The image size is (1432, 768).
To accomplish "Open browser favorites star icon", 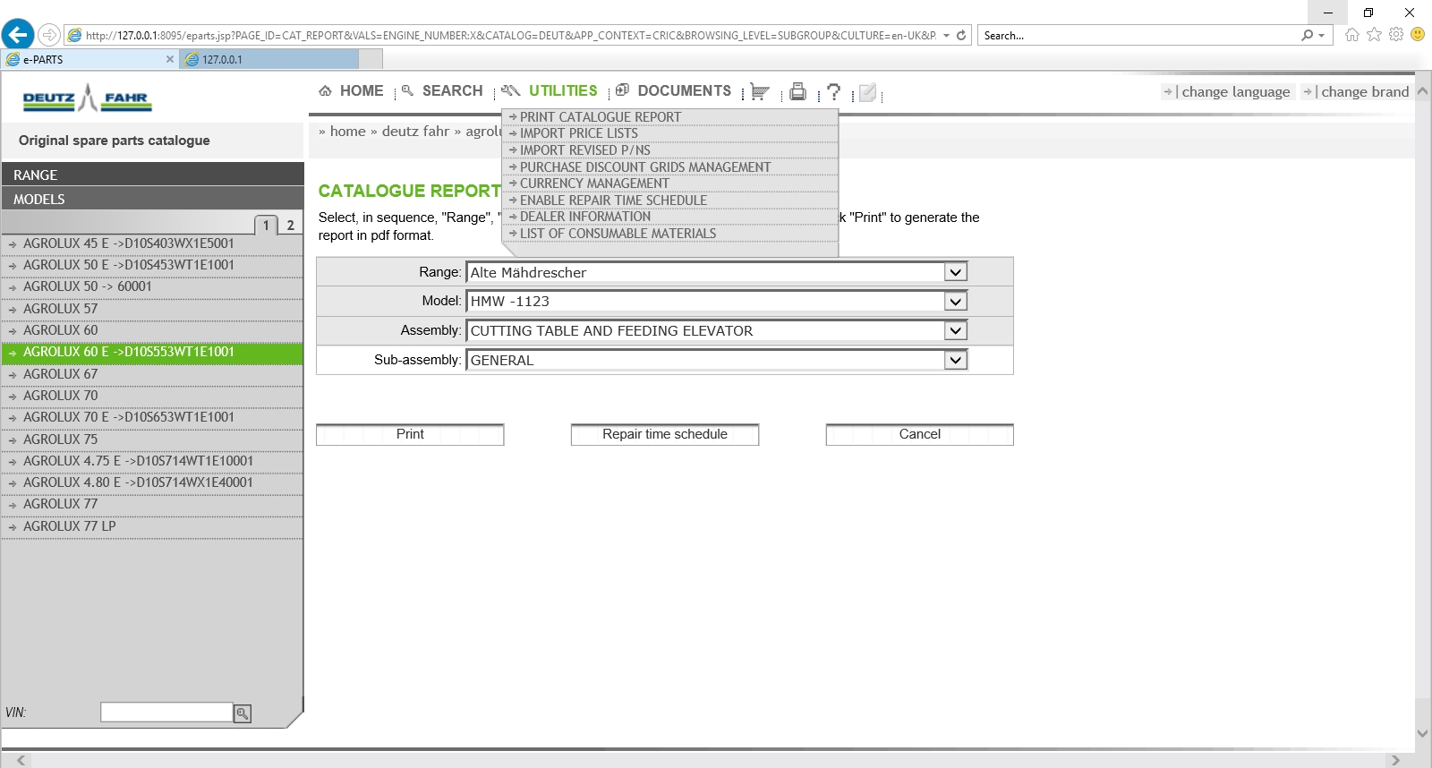I will 1374,35.
